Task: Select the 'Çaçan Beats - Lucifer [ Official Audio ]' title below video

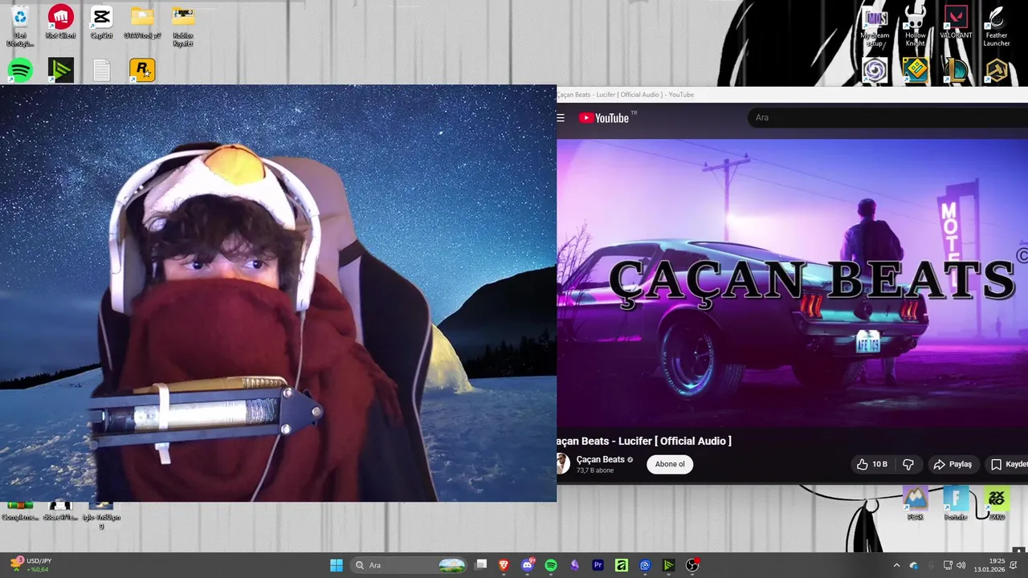Action: tap(644, 441)
